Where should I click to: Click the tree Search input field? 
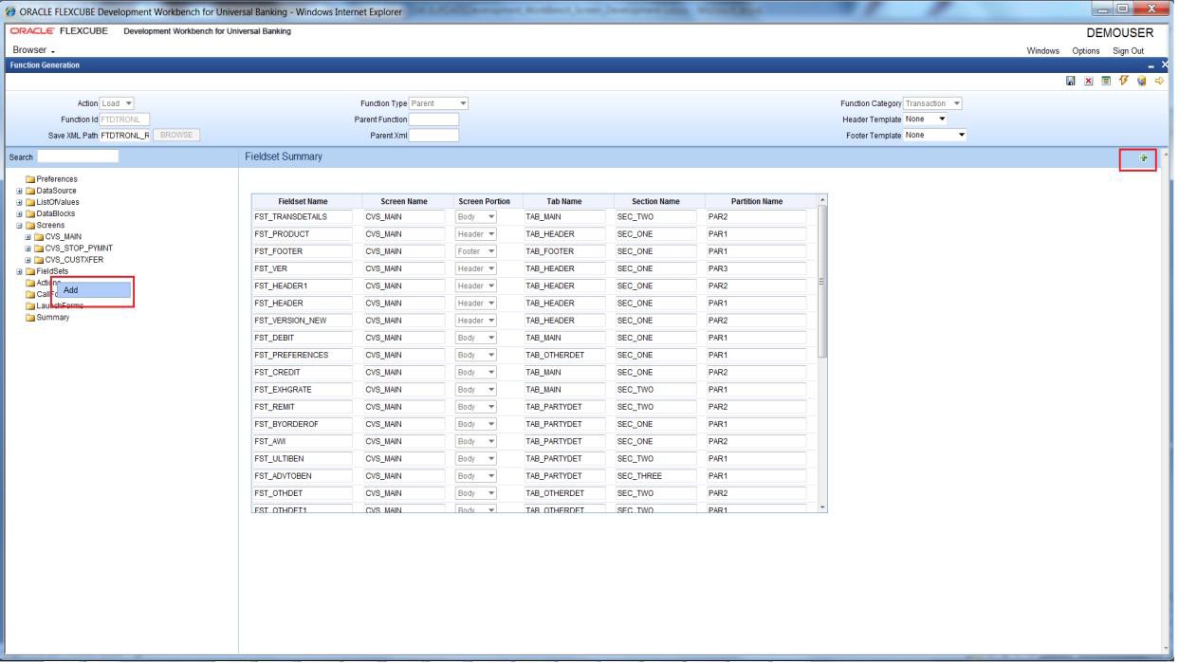pyautogui.click(x=78, y=156)
